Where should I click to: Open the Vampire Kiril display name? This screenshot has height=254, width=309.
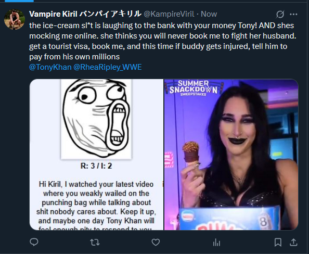pyautogui.click(x=85, y=14)
